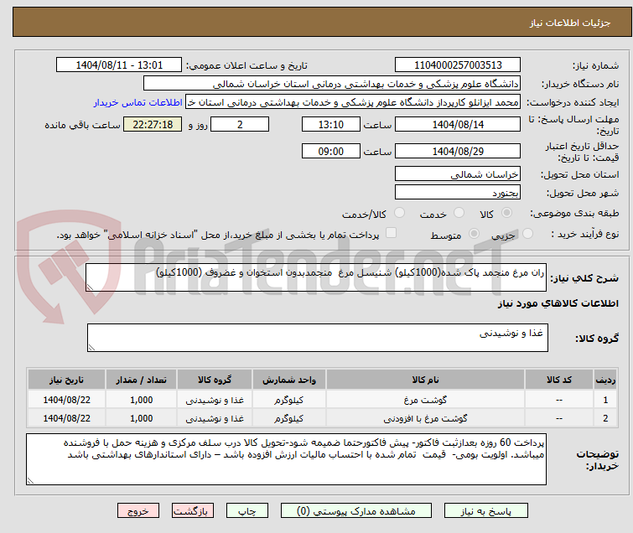Click the buyer organization name field

click(332, 84)
